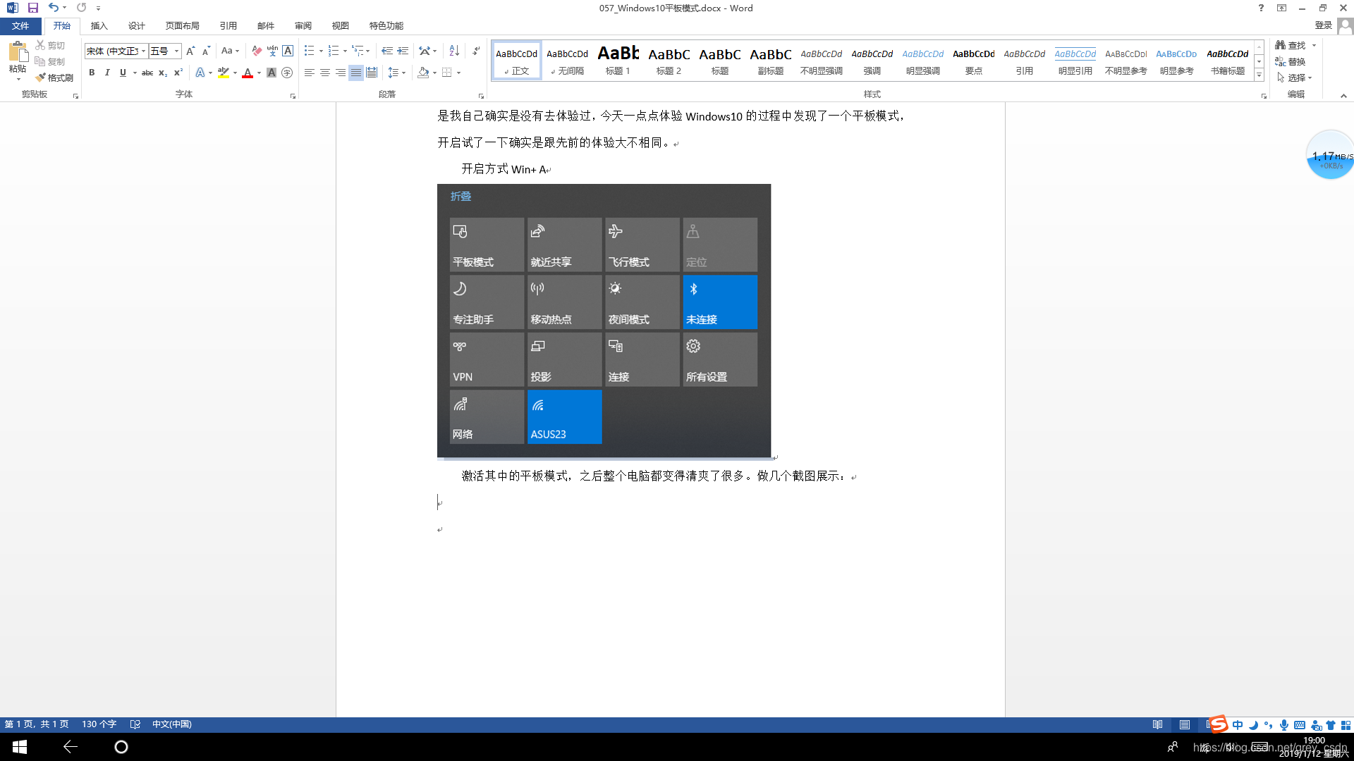The image size is (1354, 761).
Task: Open the font size dropdown
Action: pos(176,51)
